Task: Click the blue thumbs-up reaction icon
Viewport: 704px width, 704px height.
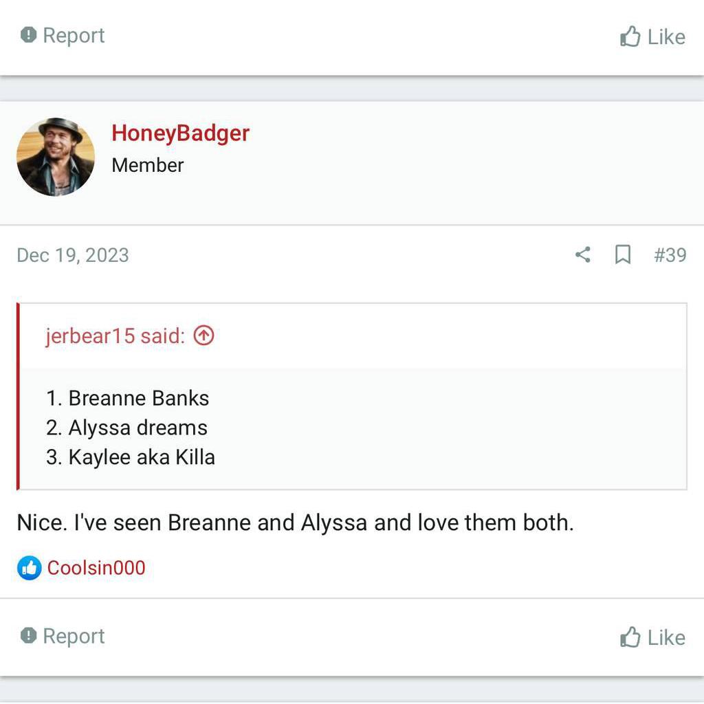Action: point(29,568)
